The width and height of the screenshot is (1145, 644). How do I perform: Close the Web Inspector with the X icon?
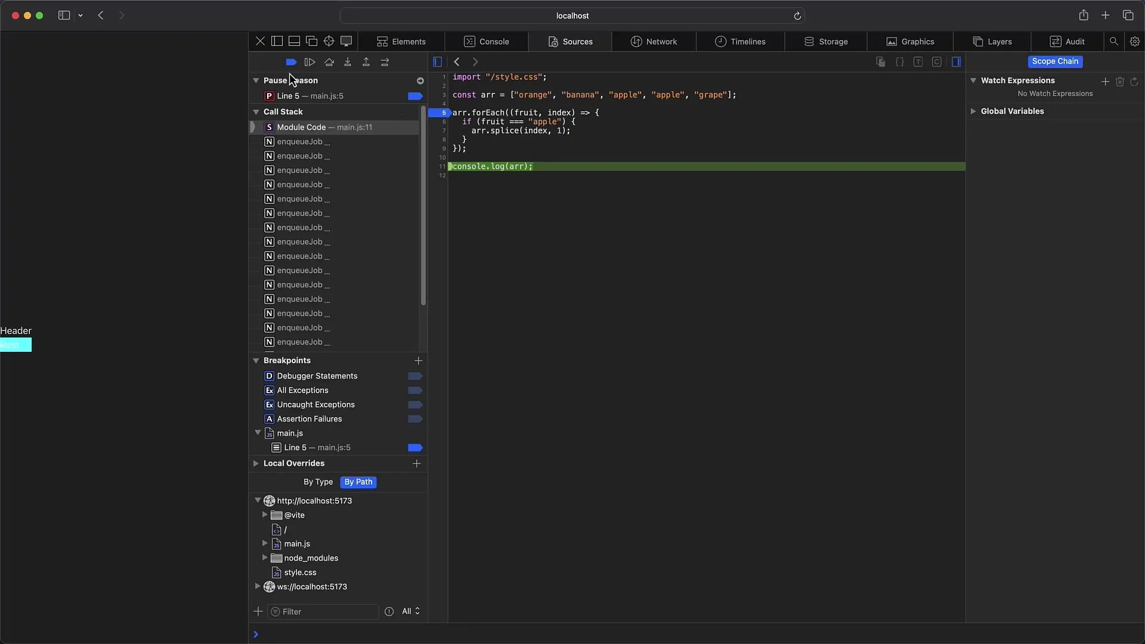click(x=260, y=41)
